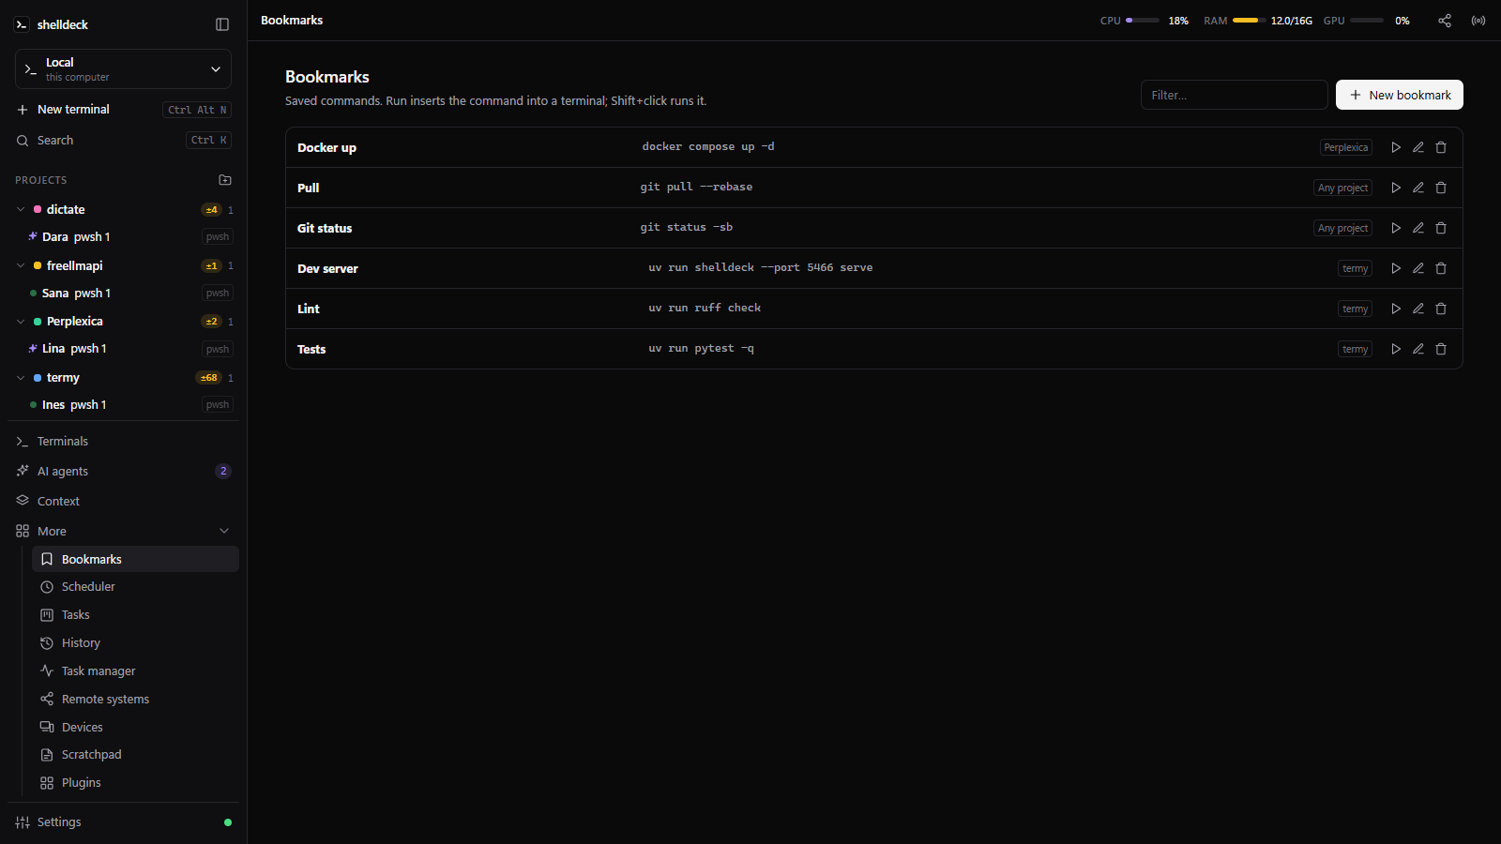Delete the Lint bookmark

tap(1441, 309)
